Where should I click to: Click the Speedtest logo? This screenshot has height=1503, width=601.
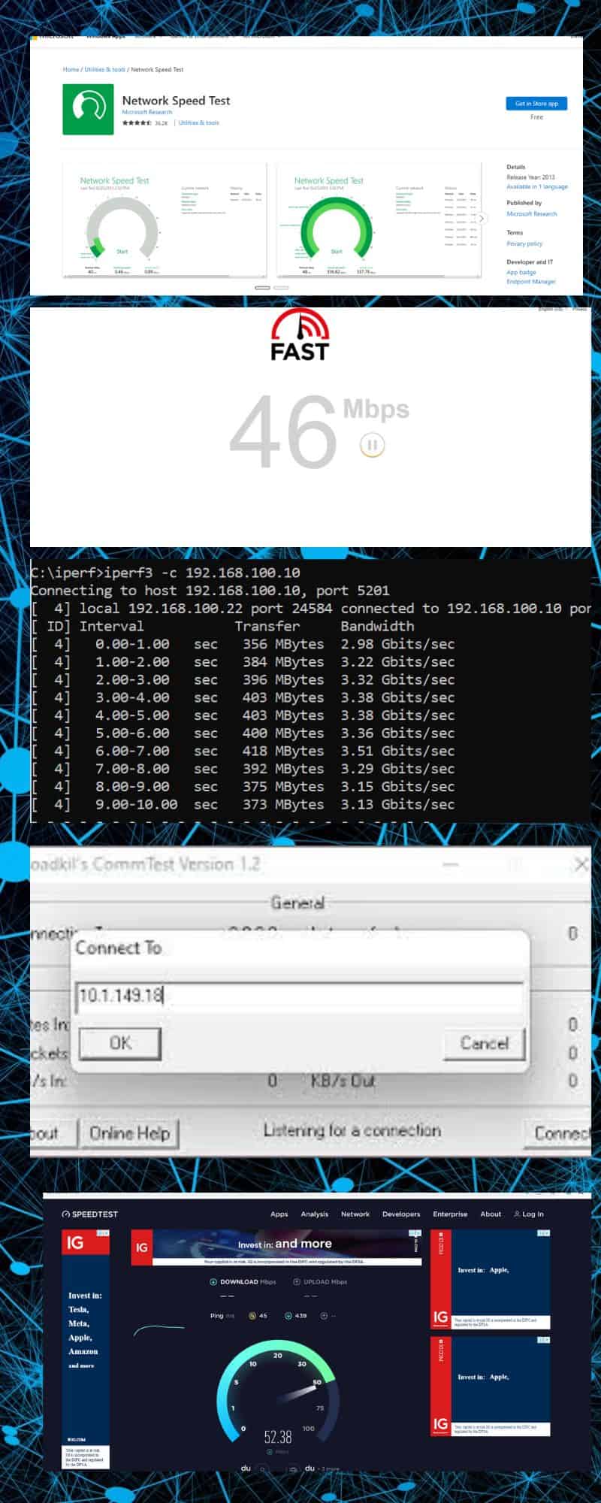pyautogui.click(x=89, y=1214)
